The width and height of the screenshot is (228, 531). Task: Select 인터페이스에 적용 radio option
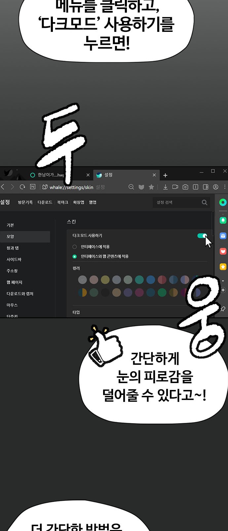tap(75, 247)
